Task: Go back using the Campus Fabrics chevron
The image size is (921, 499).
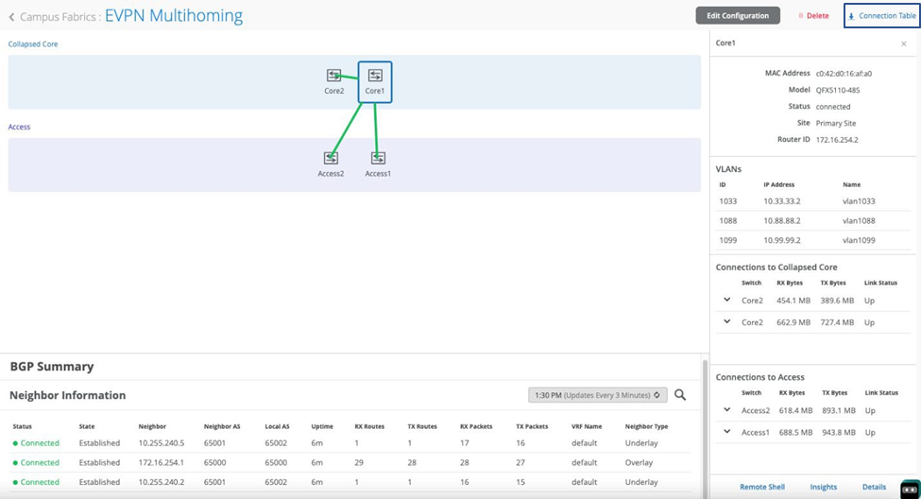Action: (x=12, y=16)
